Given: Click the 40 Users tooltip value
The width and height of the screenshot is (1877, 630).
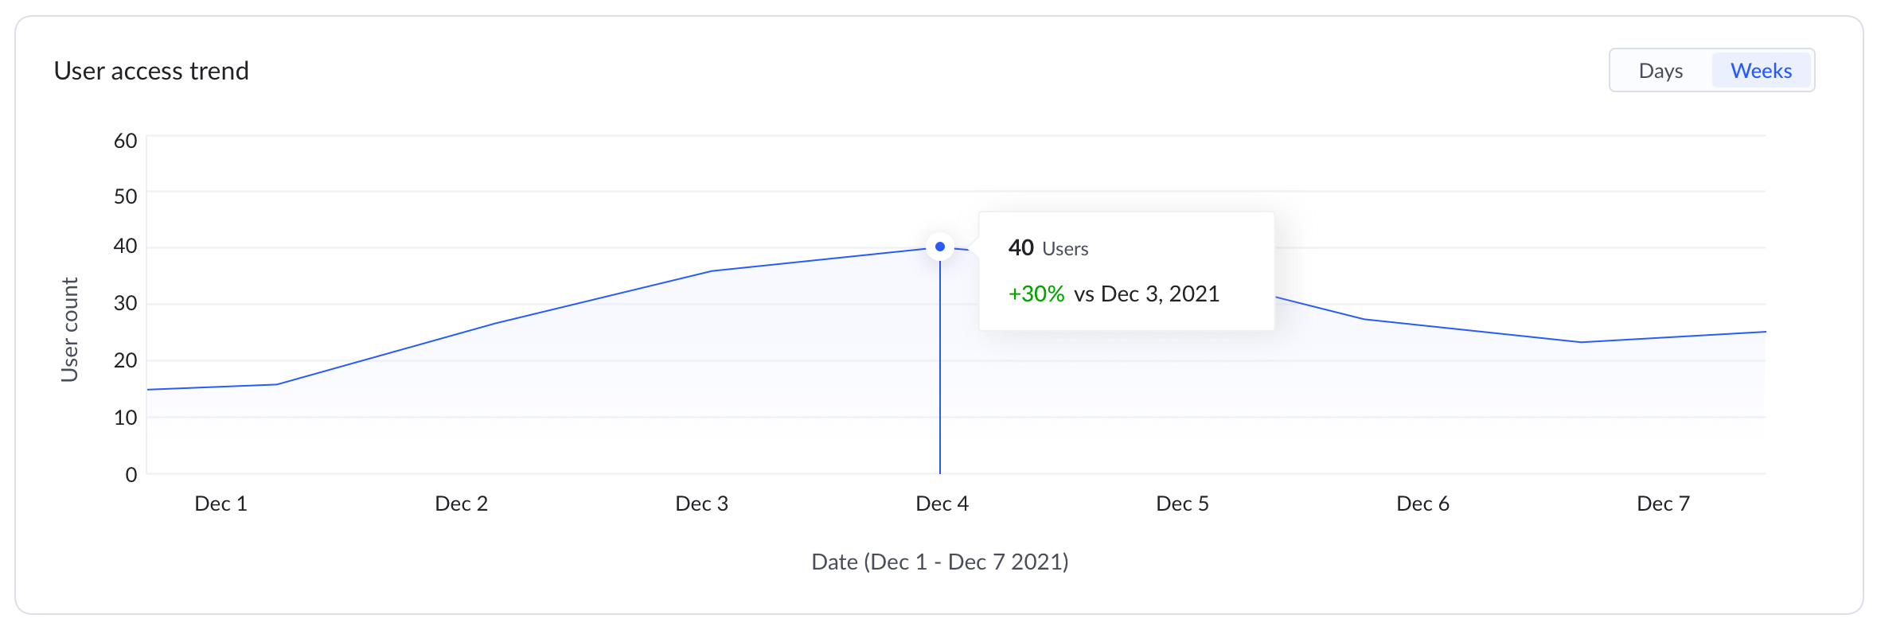Looking at the screenshot, I should click(1048, 248).
